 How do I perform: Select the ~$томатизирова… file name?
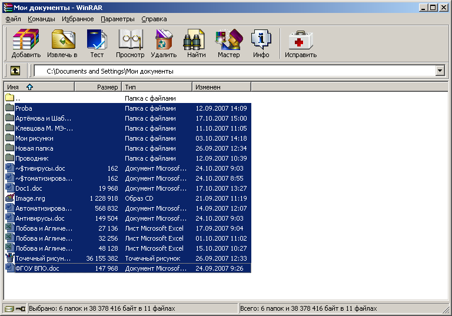[x=44, y=178]
